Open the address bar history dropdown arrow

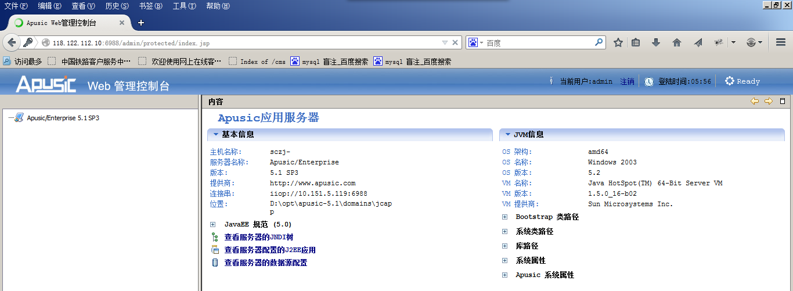[x=445, y=42]
